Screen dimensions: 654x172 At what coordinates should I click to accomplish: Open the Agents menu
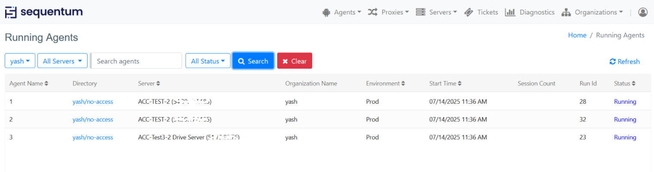click(342, 12)
